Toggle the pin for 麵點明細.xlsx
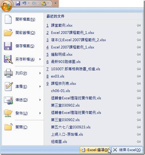This screenshot has height=155, width=145. coord(138,54)
